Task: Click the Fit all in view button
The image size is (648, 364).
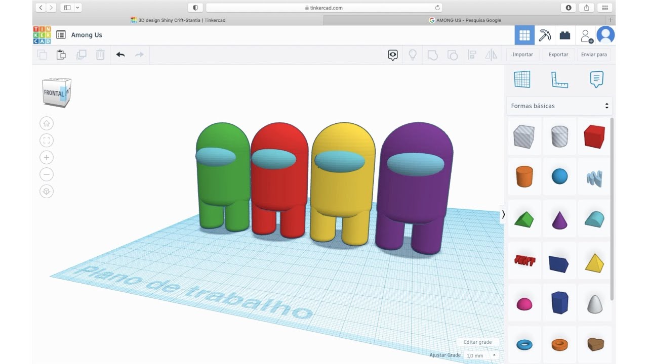Action: 47,141
